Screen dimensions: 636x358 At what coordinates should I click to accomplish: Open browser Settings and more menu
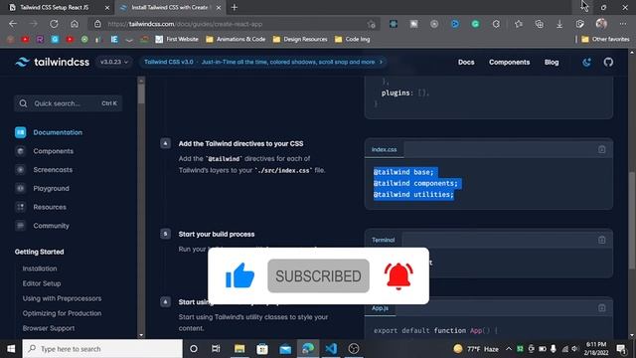[623, 24]
